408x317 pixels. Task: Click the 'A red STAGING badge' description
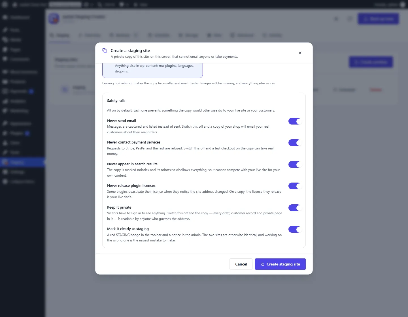click(194, 237)
